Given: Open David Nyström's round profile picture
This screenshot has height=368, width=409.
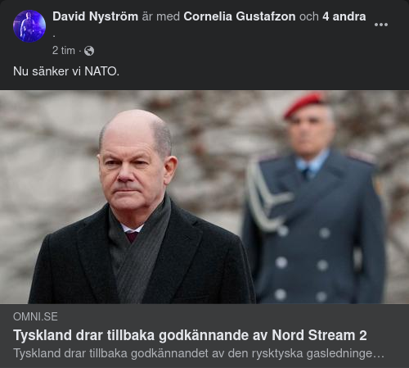Looking at the screenshot, I should (x=29, y=26).
